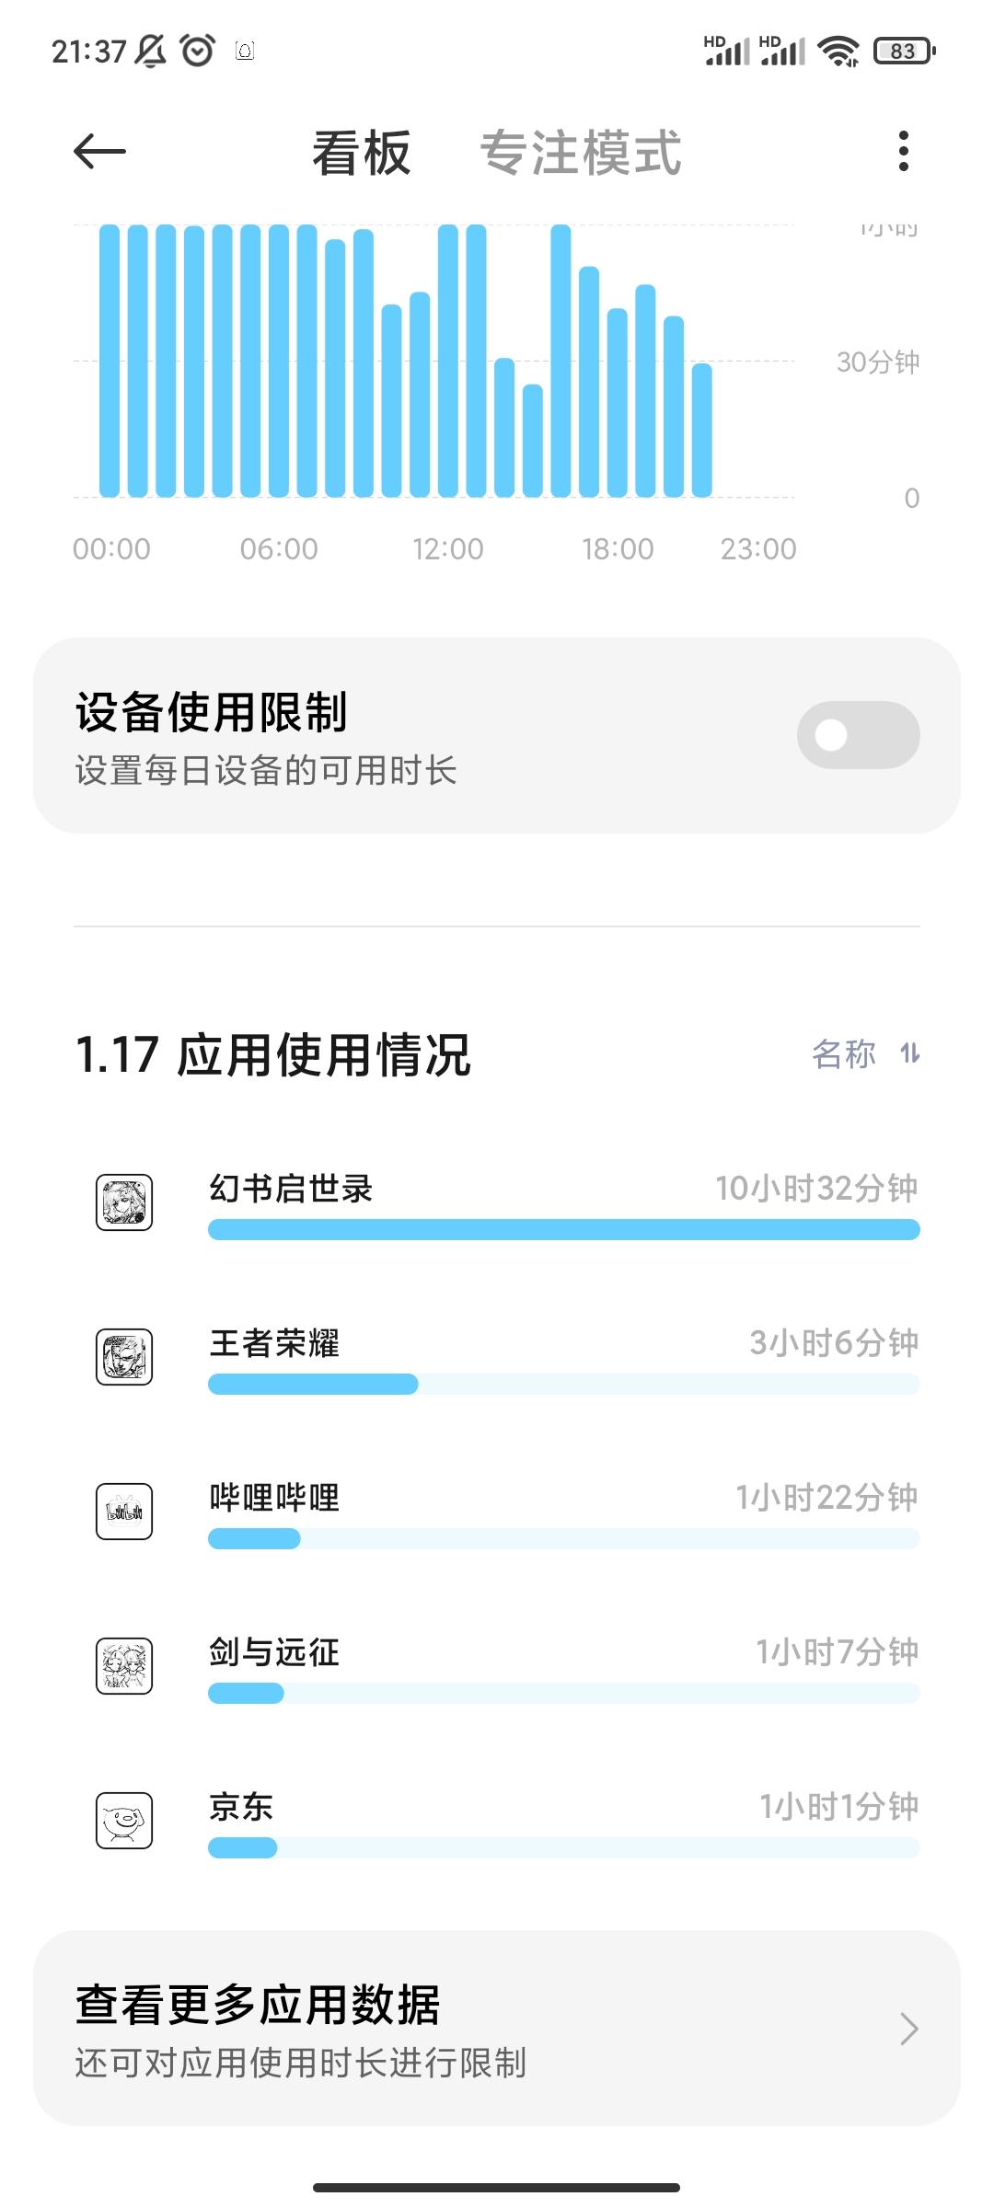Tap the 幻书启世录 app icon
This screenshot has height=2208, width=994.
click(124, 1202)
